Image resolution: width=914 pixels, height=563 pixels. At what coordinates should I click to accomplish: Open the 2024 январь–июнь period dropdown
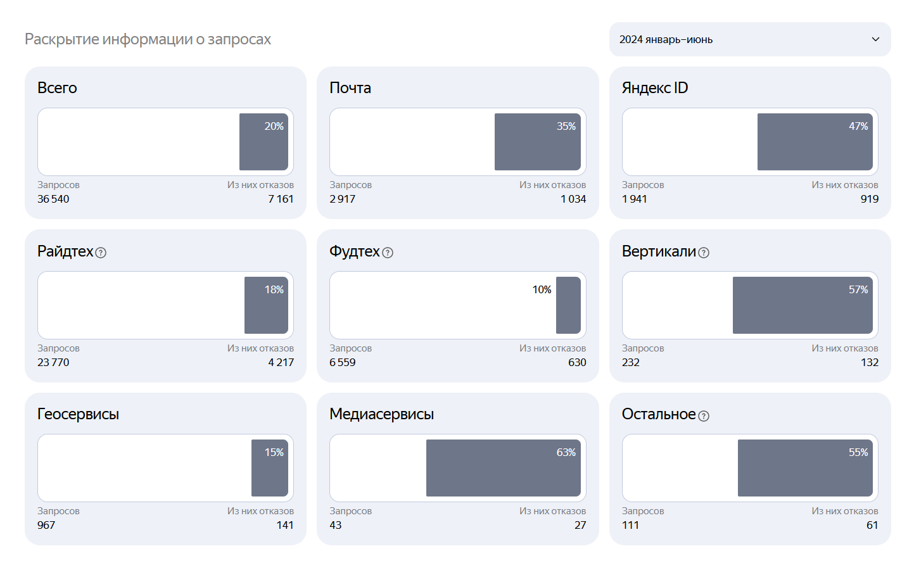coord(749,39)
